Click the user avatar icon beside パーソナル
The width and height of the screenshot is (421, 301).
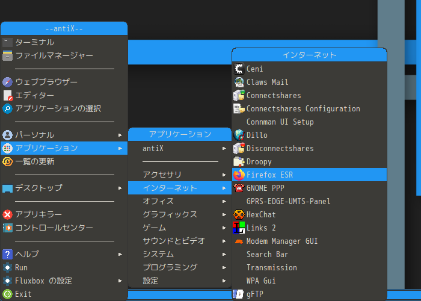7,135
